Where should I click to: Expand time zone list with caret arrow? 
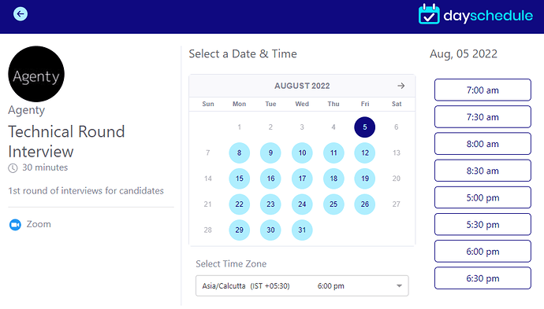pyautogui.click(x=399, y=286)
